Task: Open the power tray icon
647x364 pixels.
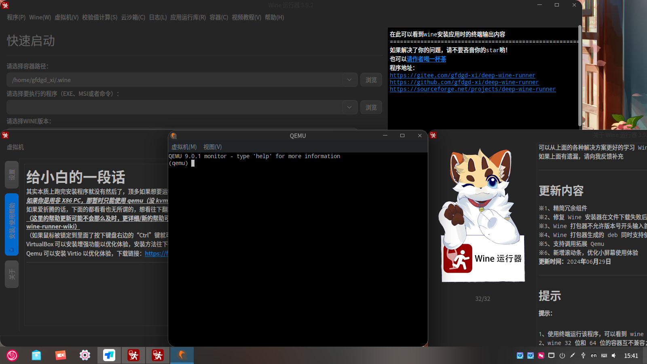Action: [x=562, y=356]
